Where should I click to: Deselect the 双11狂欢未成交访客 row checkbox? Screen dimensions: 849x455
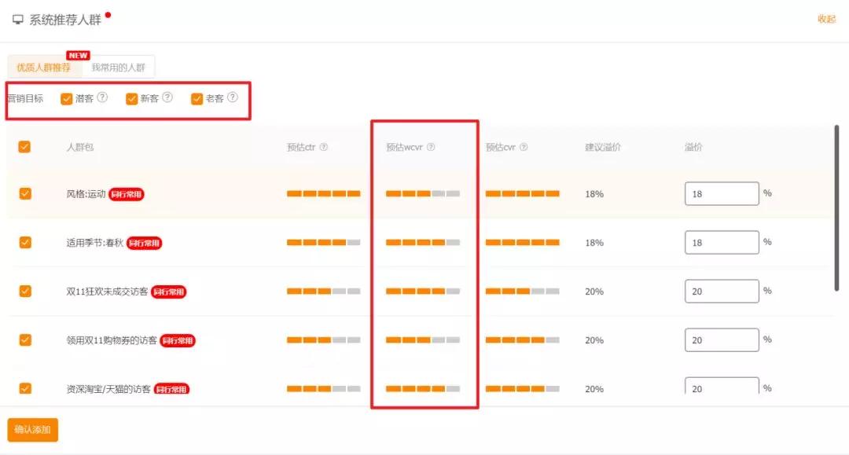25,291
